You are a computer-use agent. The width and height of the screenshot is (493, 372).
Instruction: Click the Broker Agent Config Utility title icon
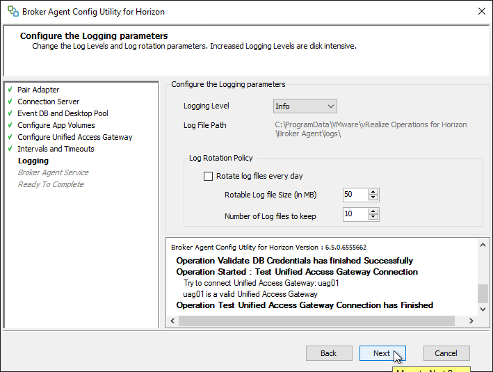pyautogui.click(x=13, y=11)
